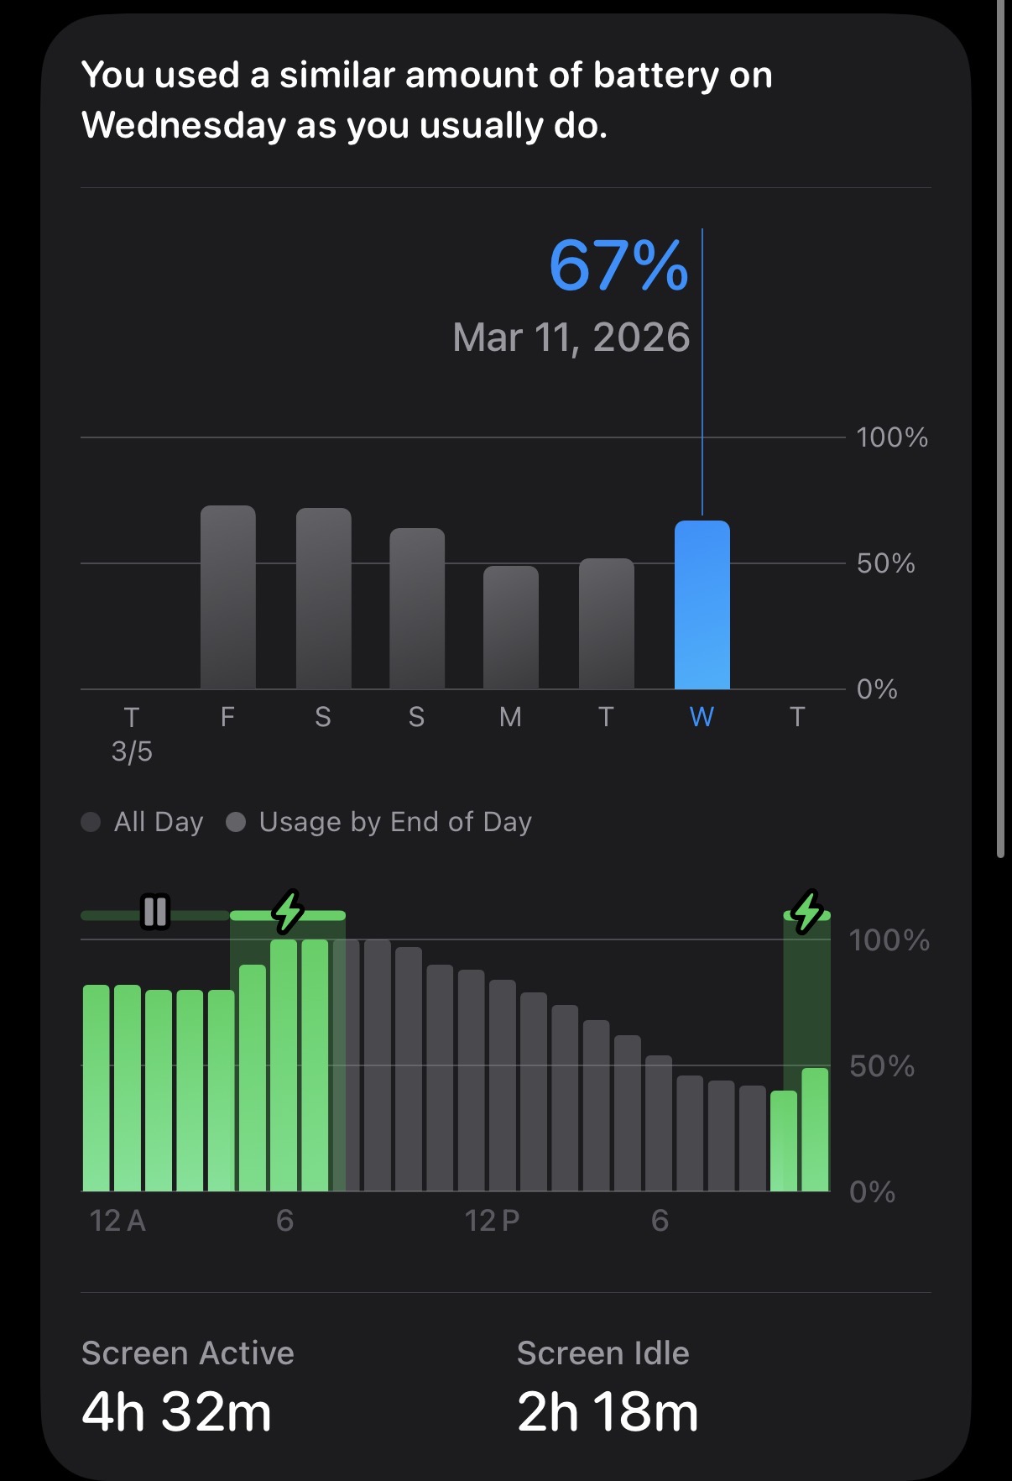The width and height of the screenshot is (1012, 1481).
Task: Tap the morning charging bolt icon
Action: pyautogui.click(x=288, y=912)
